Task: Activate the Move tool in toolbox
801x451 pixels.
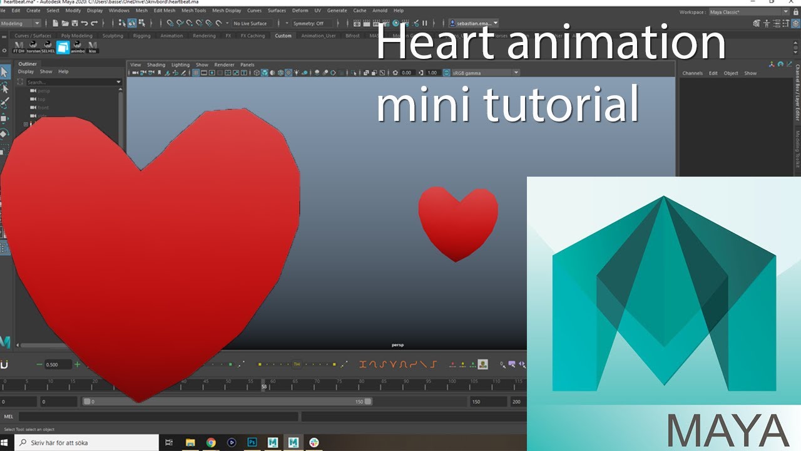Action: coord(4,118)
